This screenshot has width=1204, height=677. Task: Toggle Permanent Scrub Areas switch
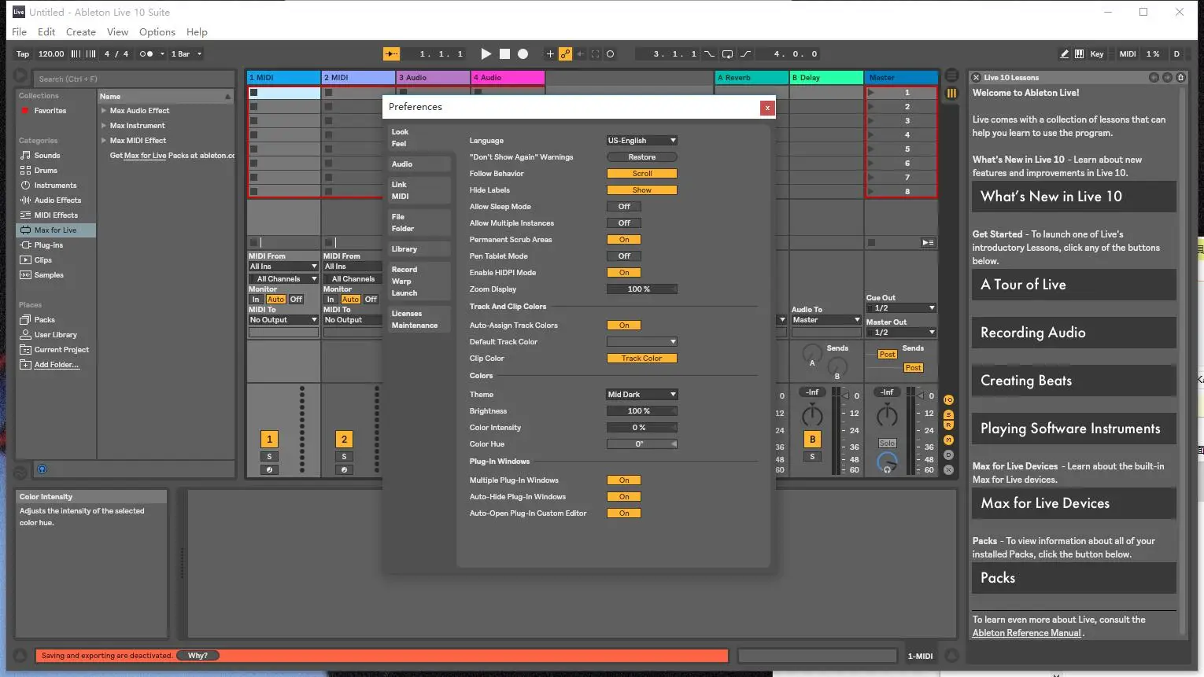(623, 239)
